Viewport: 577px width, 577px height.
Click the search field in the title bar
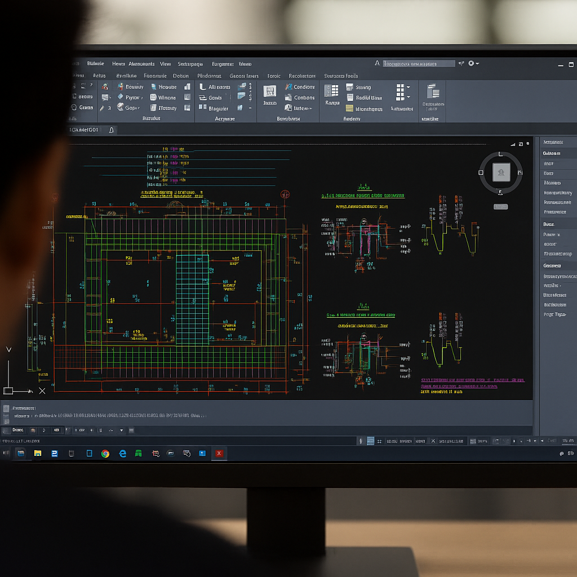[x=419, y=64]
